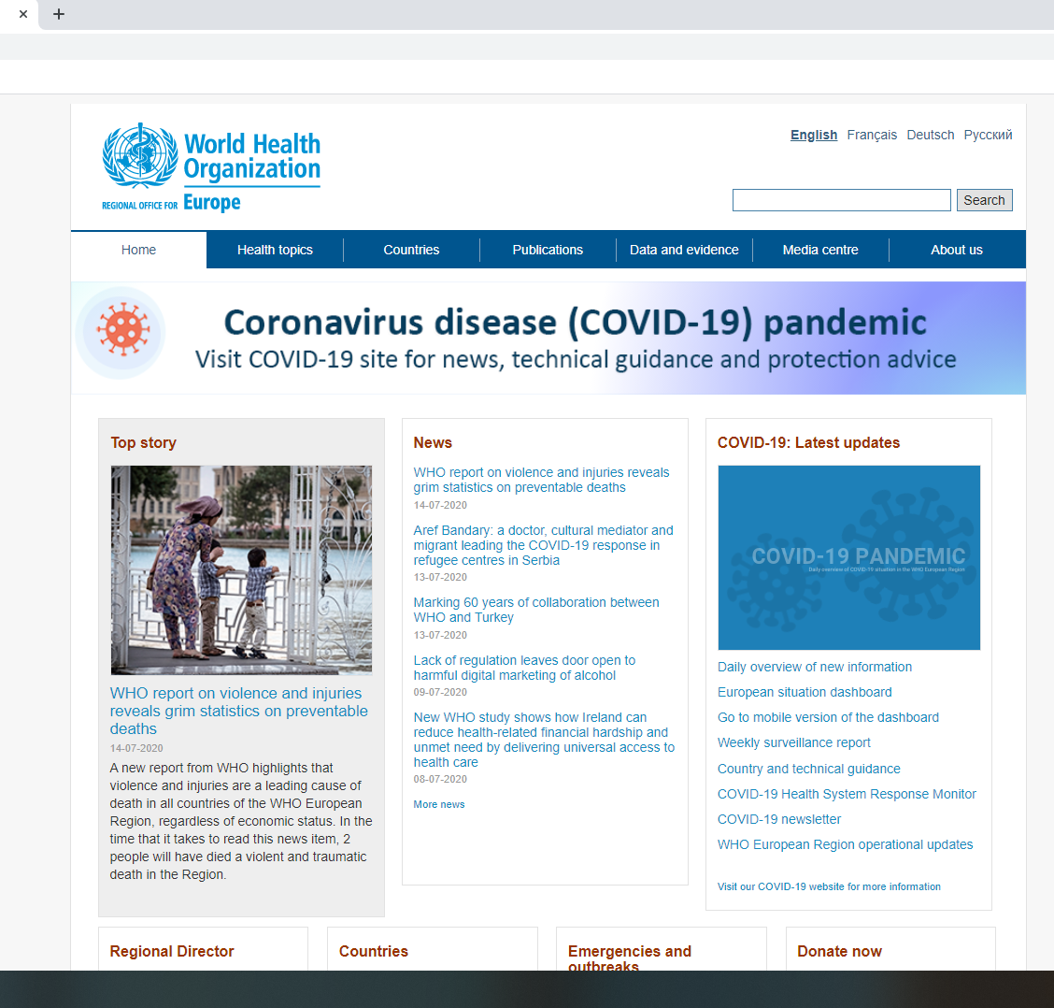Open the Data and evidence menu
1054x1008 pixels.
click(x=684, y=250)
